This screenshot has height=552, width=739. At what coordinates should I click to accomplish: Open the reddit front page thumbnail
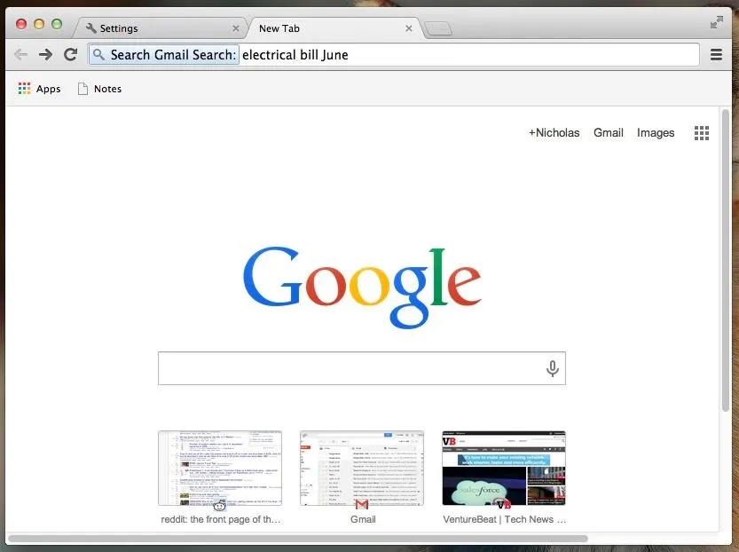pyautogui.click(x=220, y=468)
